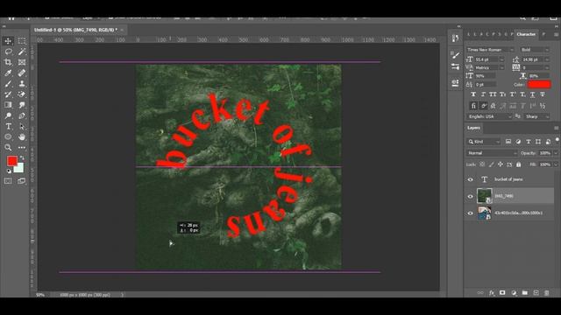Change the screen mode
The width and height of the screenshot is (561, 315).
click(22, 181)
